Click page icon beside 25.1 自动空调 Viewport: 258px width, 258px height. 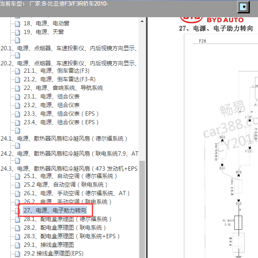[x=18, y=176]
